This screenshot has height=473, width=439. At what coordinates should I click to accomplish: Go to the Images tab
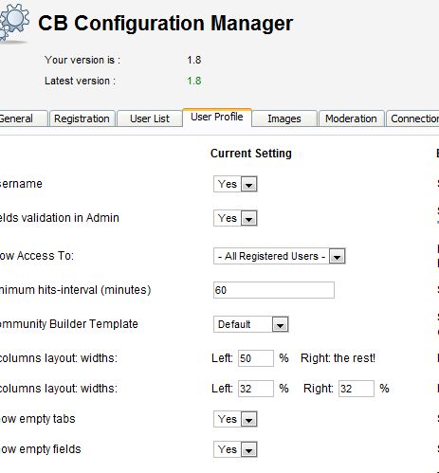tap(284, 118)
